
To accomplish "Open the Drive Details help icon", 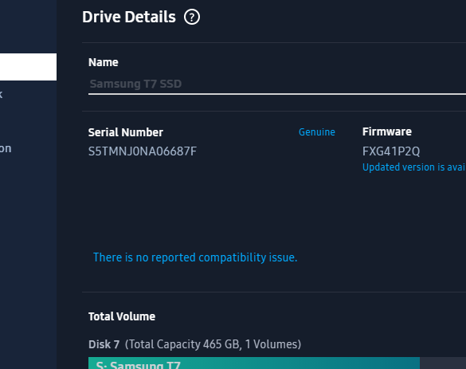I will [x=192, y=17].
